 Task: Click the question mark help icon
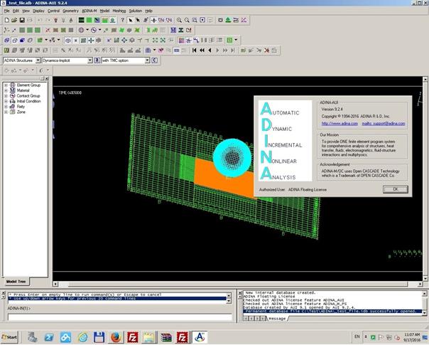[123, 20]
